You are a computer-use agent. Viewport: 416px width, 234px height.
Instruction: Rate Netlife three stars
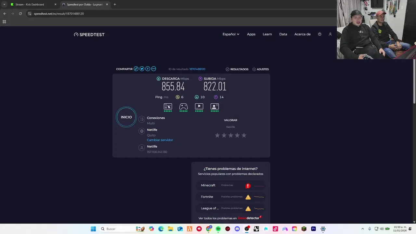[231, 135]
